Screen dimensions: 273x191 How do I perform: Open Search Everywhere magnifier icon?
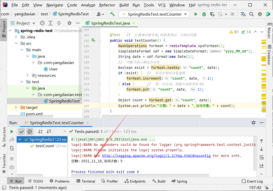click(251, 14)
